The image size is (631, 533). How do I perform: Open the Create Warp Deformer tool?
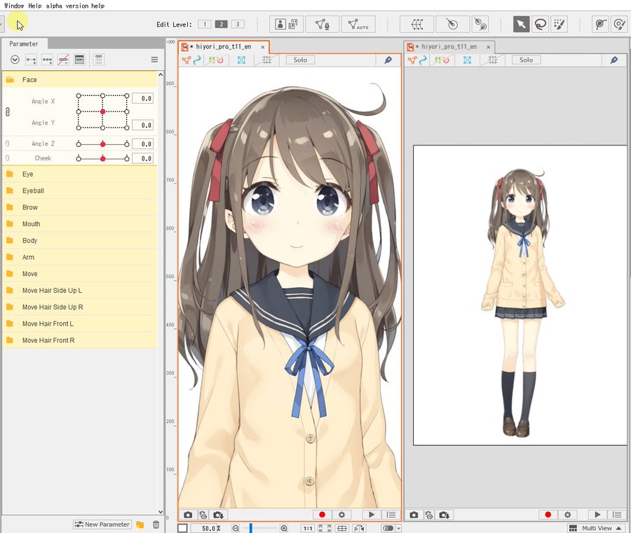(x=417, y=25)
